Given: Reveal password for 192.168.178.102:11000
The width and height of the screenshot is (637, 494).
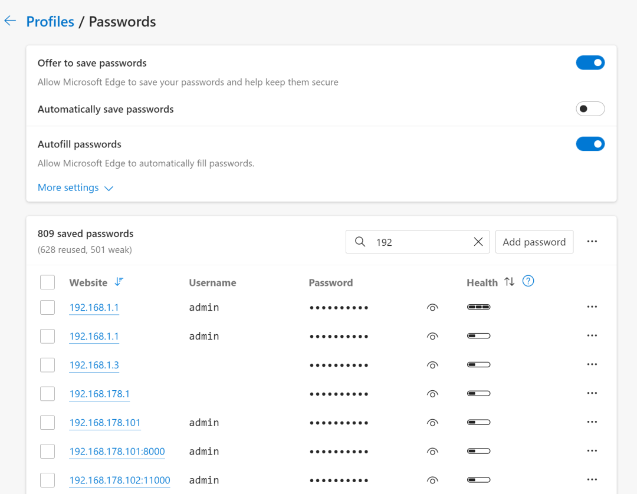Looking at the screenshot, I should tap(432, 480).
